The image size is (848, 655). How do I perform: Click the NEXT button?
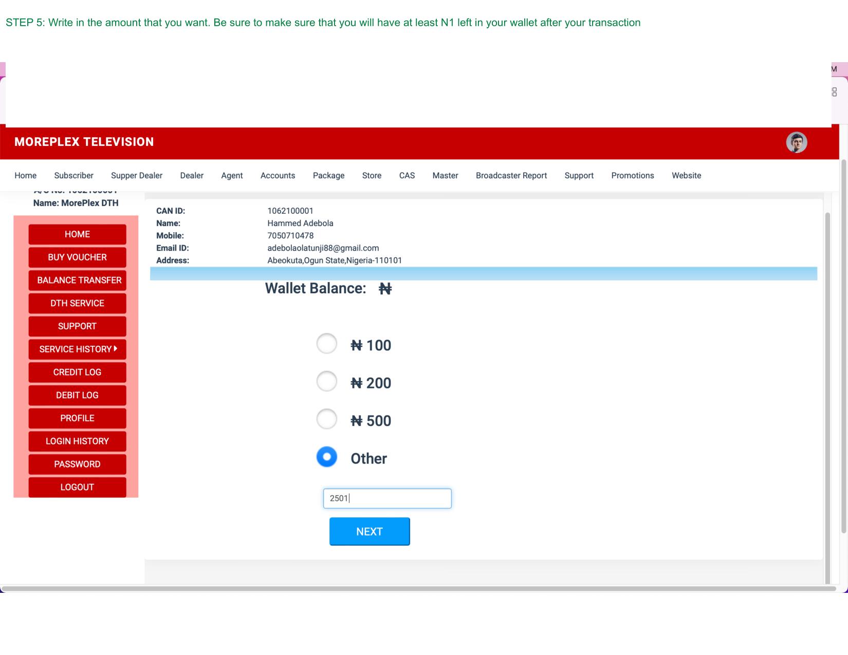(x=370, y=531)
